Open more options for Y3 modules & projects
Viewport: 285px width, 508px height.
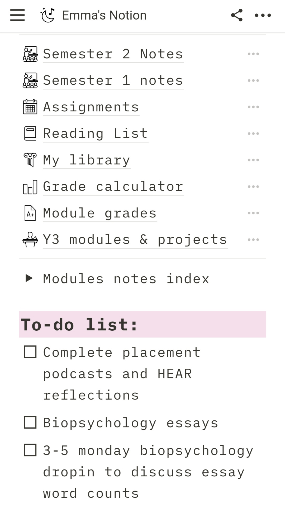point(253,240)
